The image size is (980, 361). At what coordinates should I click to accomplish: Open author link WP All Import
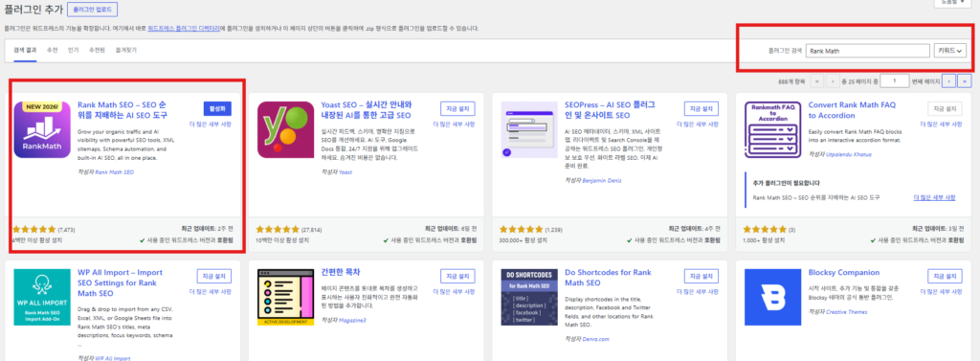[x=113, y=358]
